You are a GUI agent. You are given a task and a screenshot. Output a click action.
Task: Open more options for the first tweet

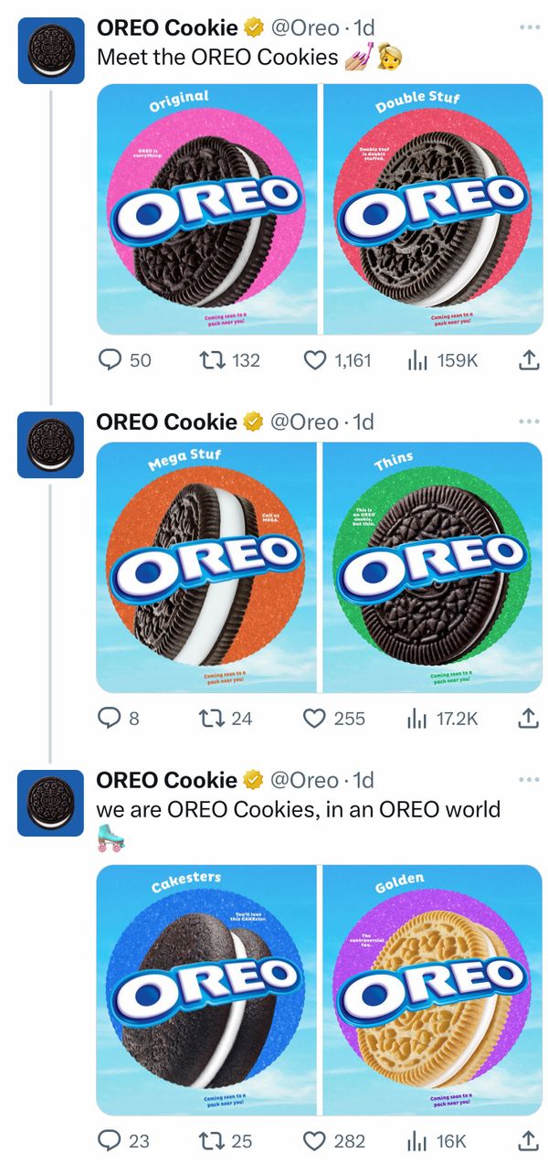(529, 27)
